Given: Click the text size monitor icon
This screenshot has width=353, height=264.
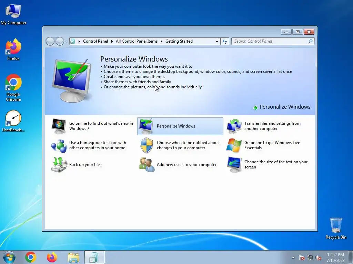Looking at the screenshot, I should pos(234,165).
